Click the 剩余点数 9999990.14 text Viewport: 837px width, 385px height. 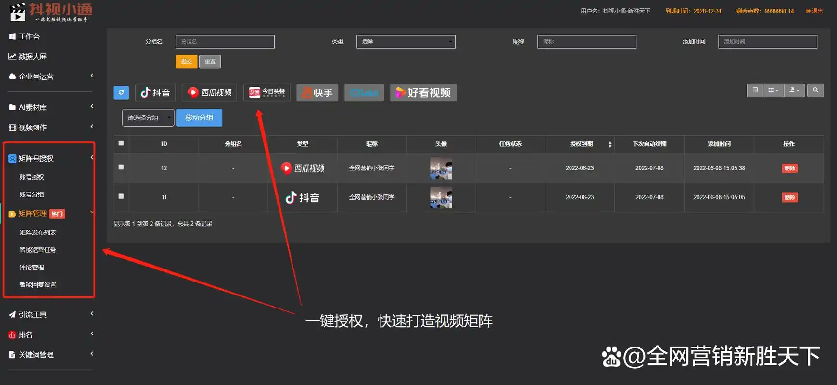(x=765, y=11)
